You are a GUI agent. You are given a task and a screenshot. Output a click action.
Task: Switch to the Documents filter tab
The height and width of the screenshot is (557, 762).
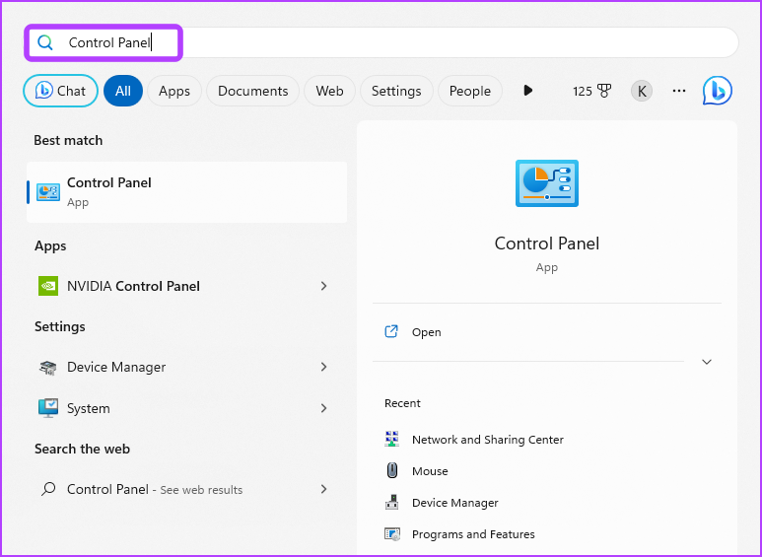(x=252, y=91)
